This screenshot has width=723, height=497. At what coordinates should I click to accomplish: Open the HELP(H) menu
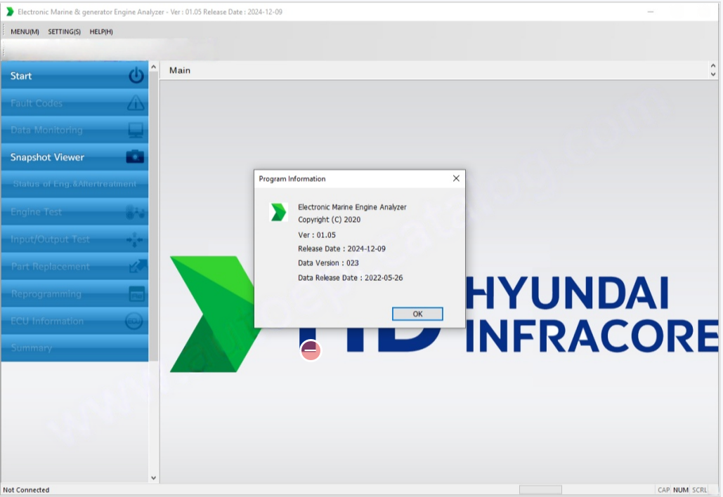pyautogui.click(x=101, y=32)
